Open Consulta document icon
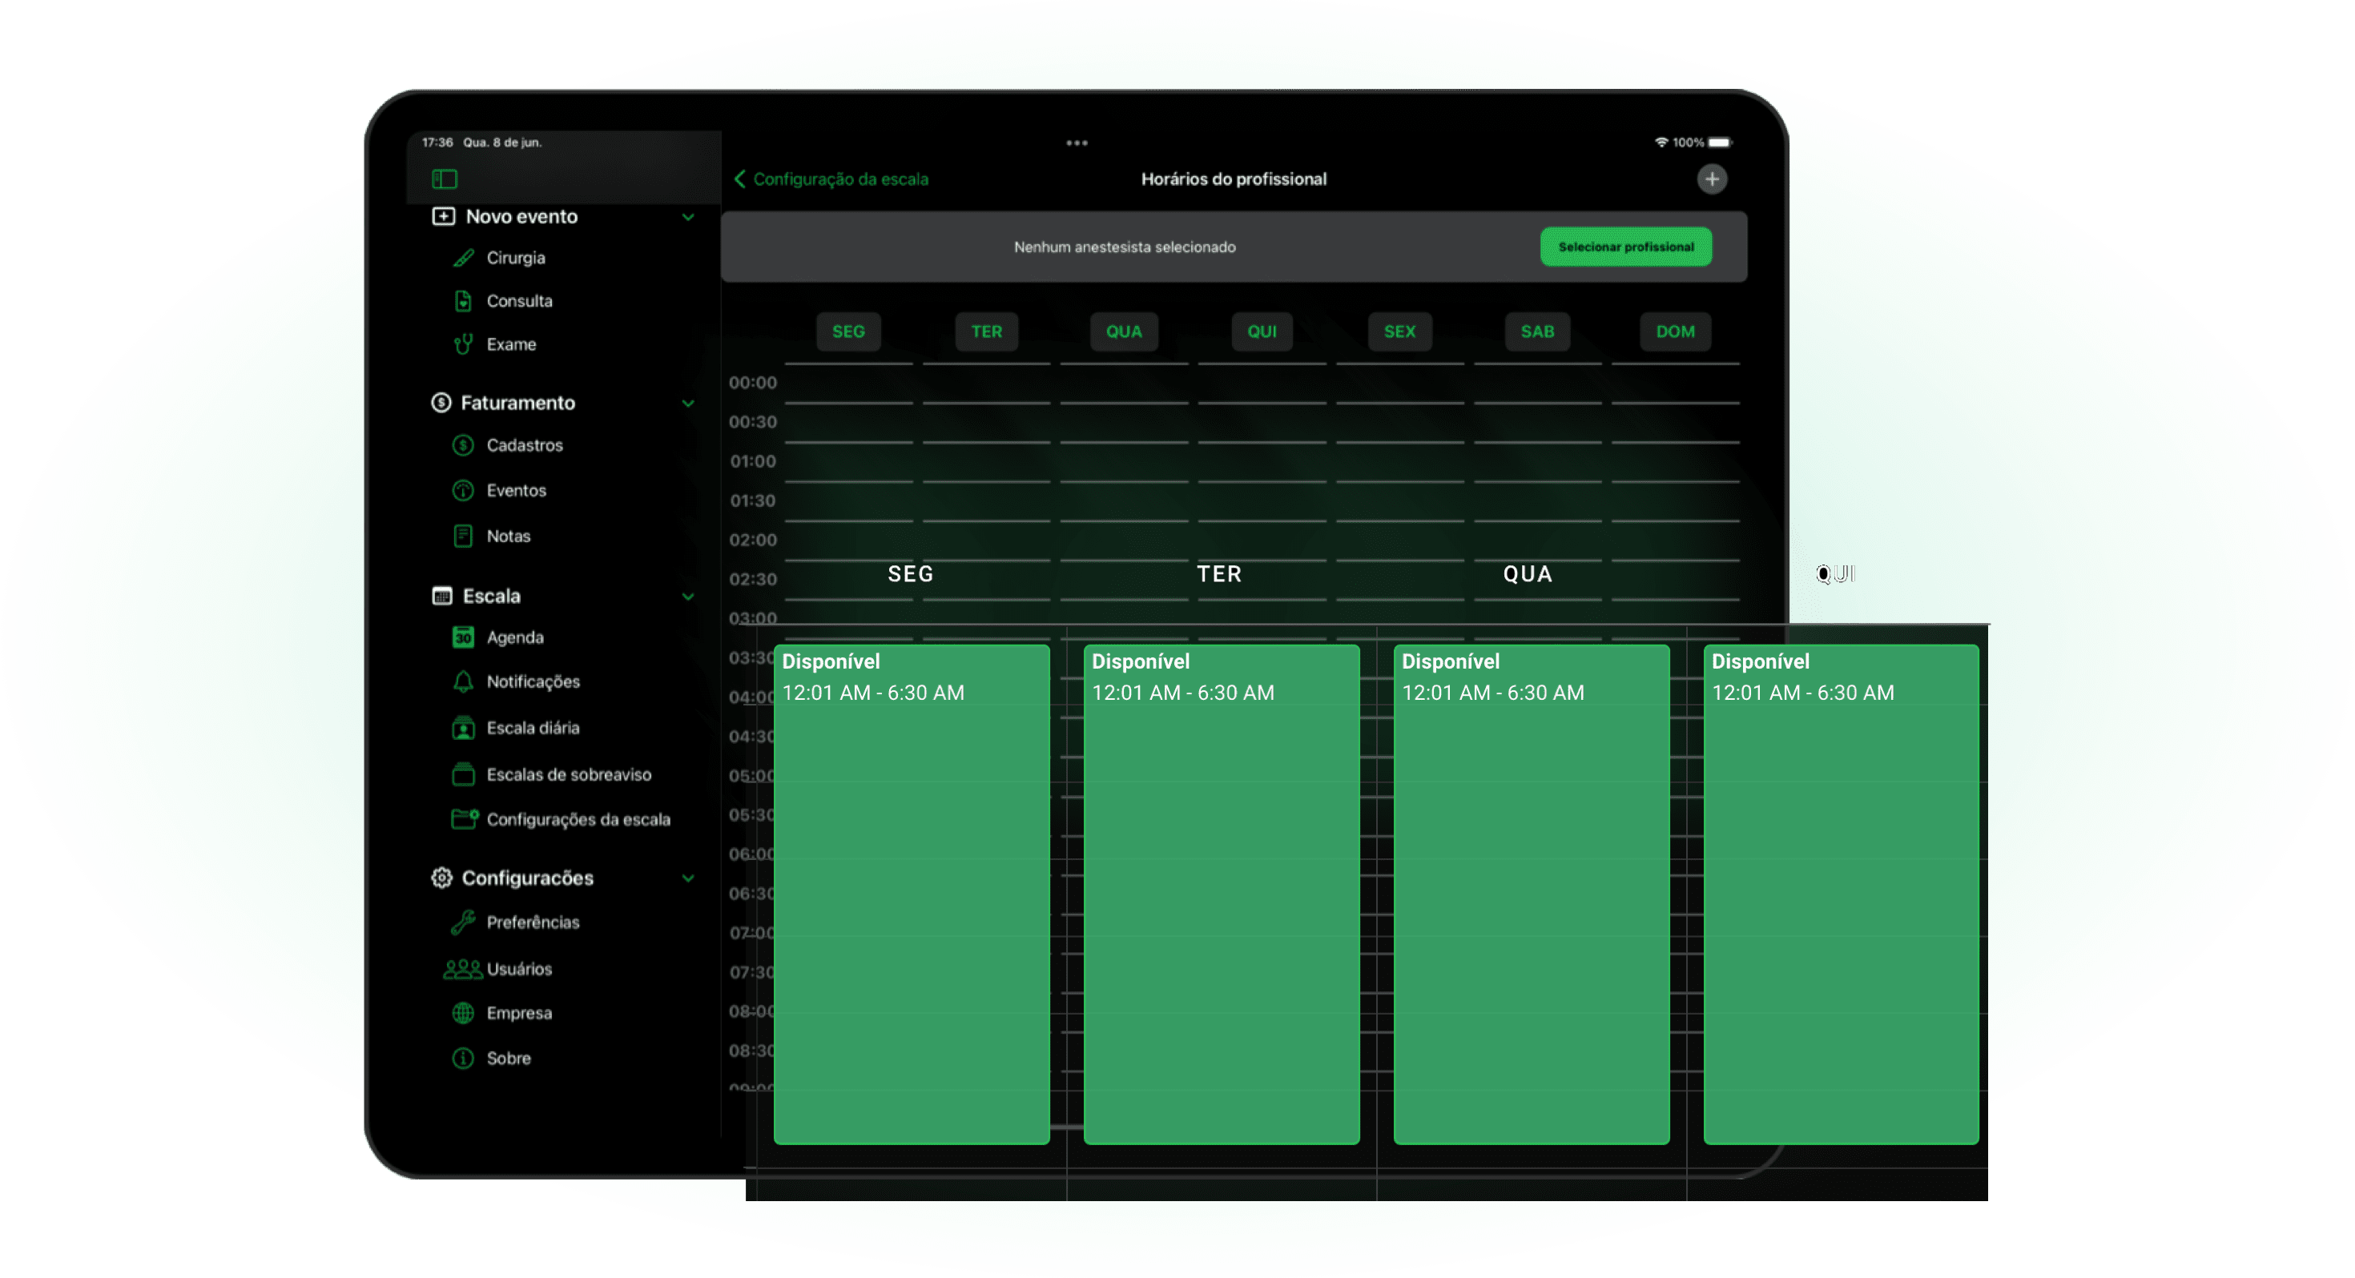The width and height of the screenshot is (2355, 1278). click(x=464, y=301)
